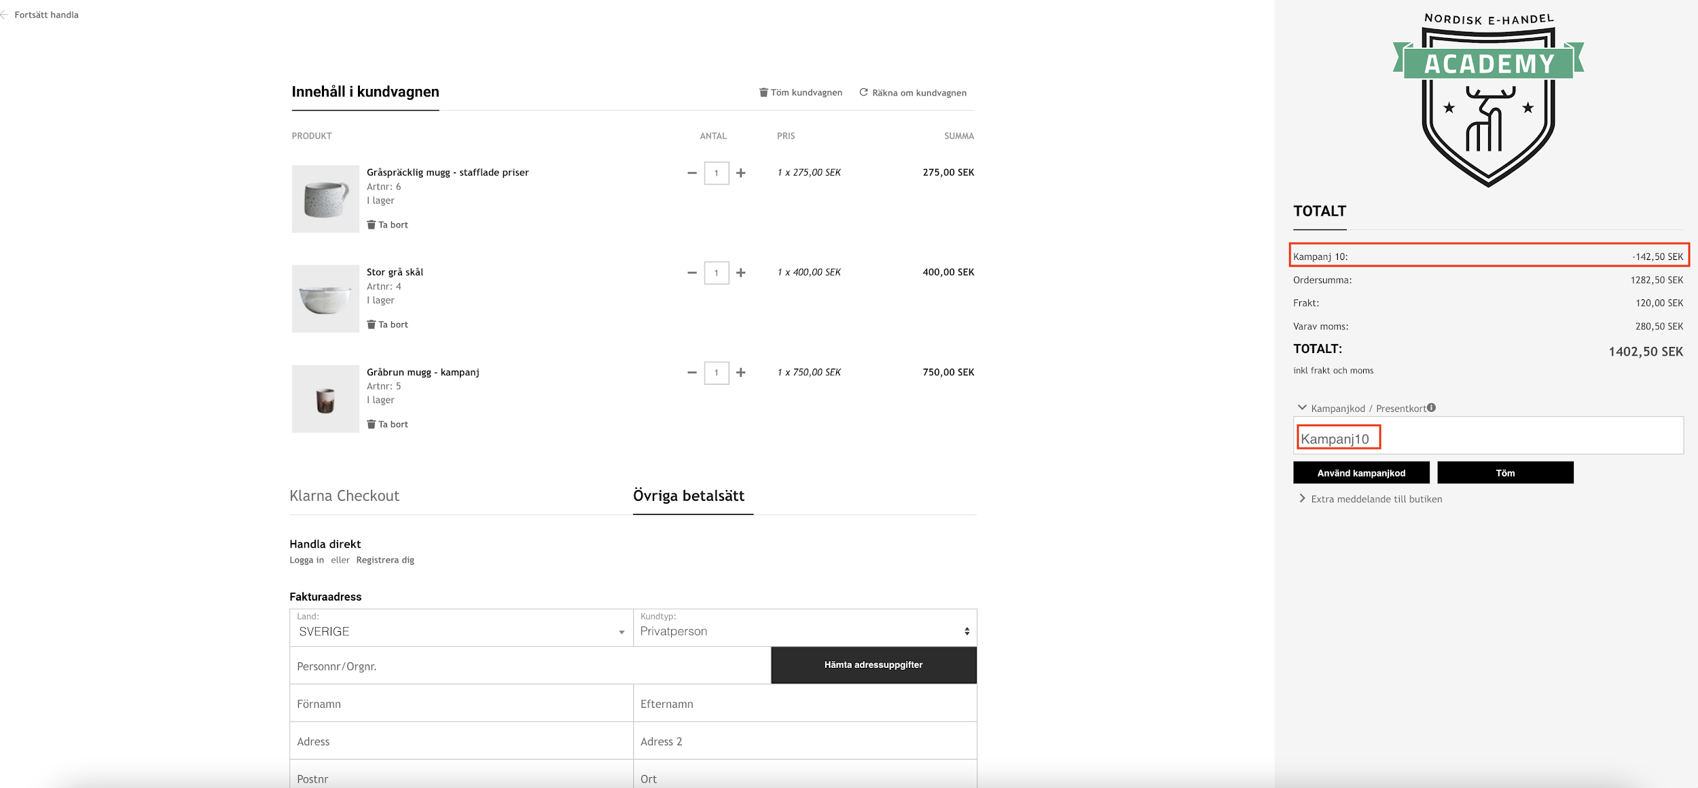Remove Gråspräcklig mugg via trash icon
1698x788 pixels.
pos(371,225)
